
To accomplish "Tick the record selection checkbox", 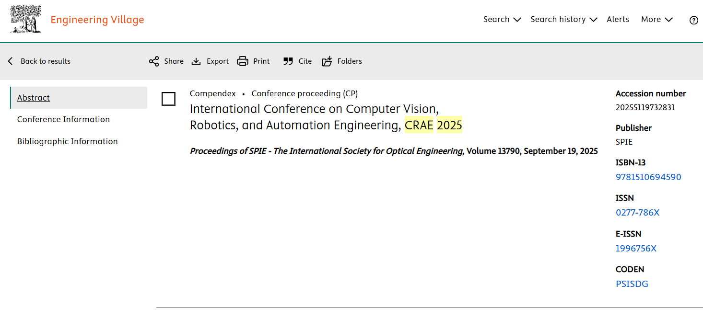I will tap(168, 99).
